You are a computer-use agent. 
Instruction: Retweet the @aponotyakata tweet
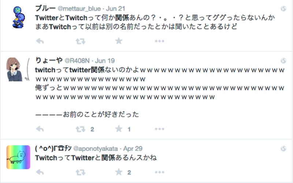tap(81, 172)
